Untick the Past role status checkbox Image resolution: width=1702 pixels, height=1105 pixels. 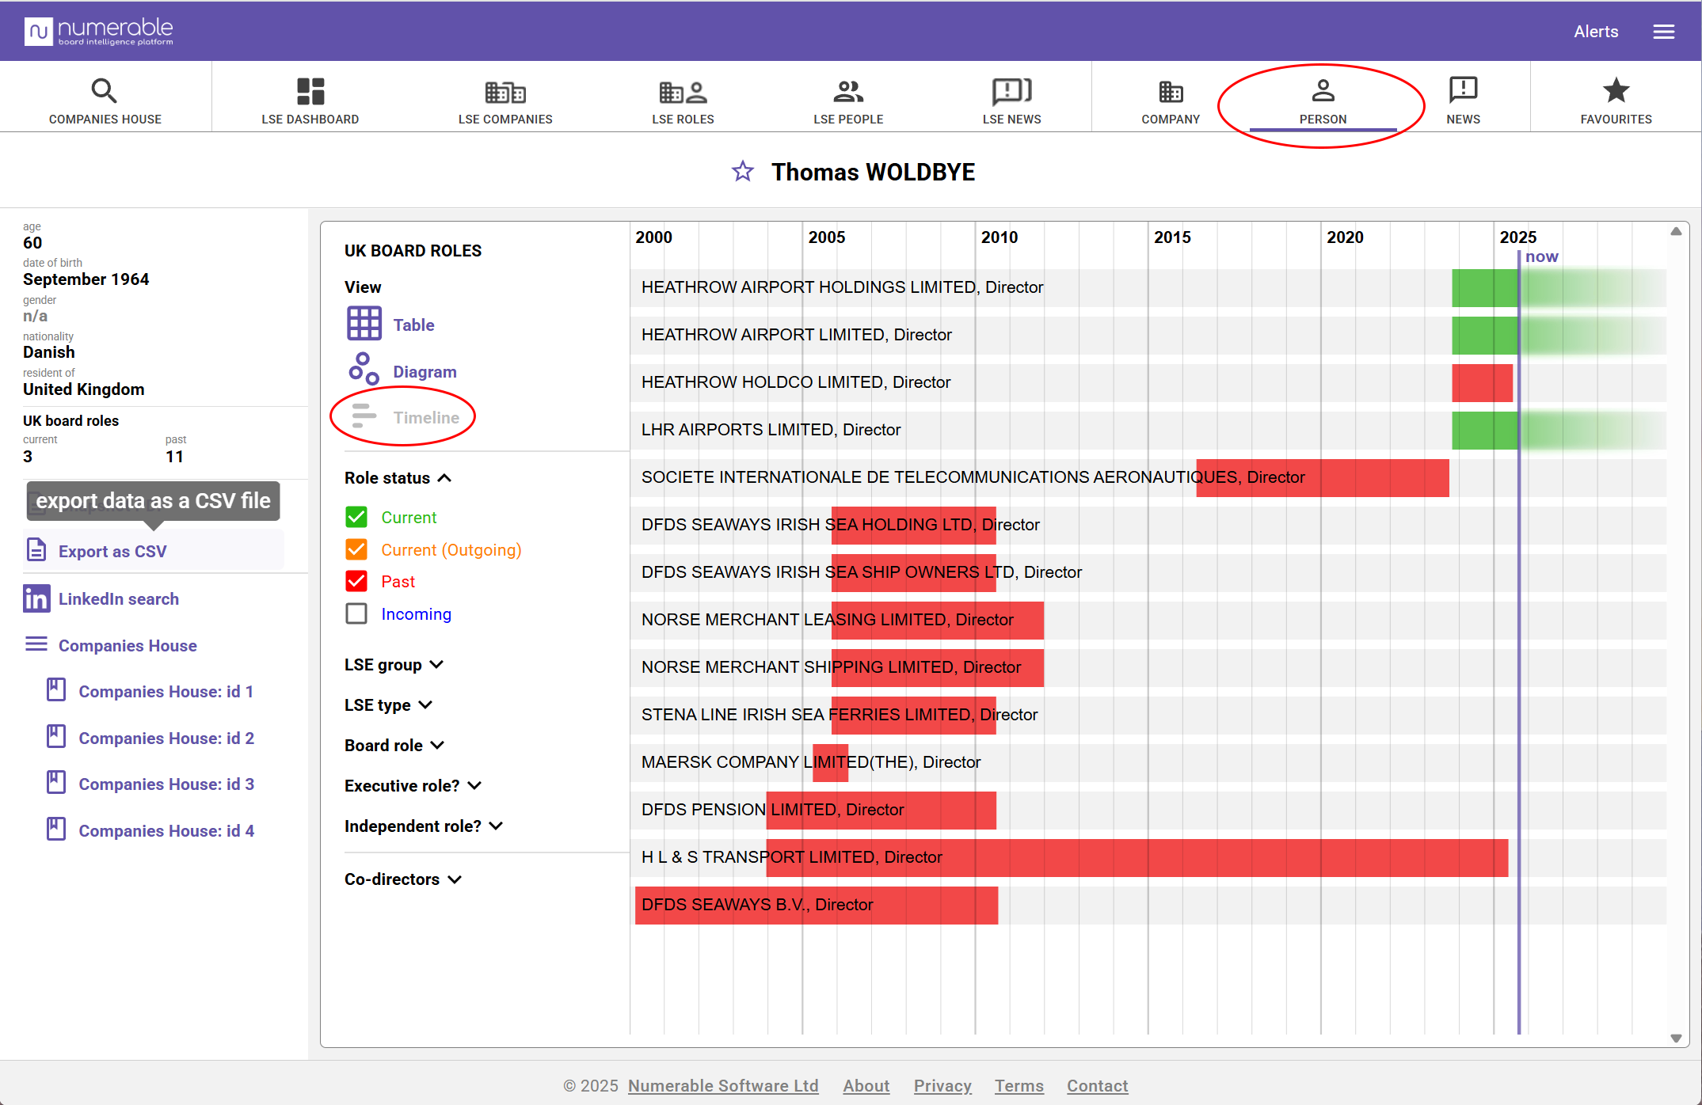coord(356,581)
